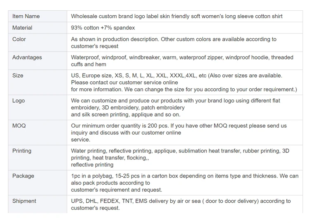
Task: Select the custom colors description text
Action: tap(174, 43)
